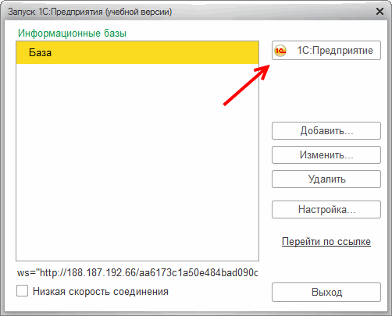Click the yellow highlight right of База text
The width and height of the screenshot is (392, 316).
coord(155,52)
